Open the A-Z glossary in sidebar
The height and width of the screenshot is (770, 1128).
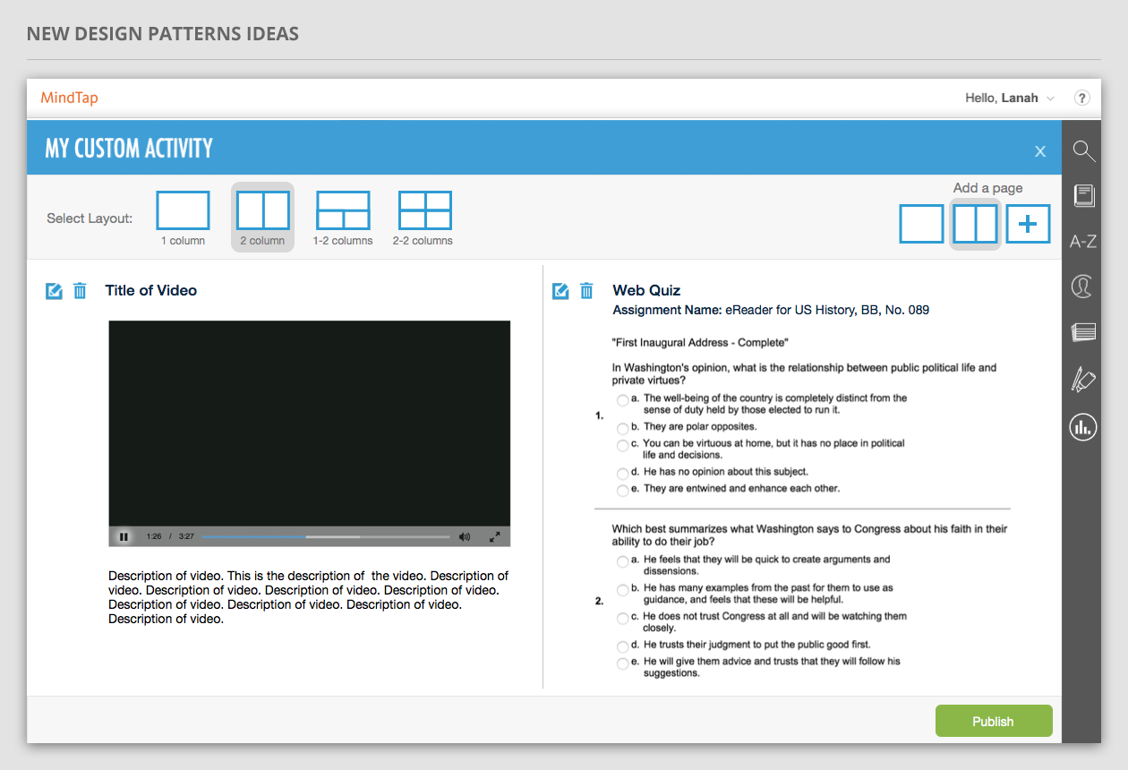click(x=1083, y=241)
